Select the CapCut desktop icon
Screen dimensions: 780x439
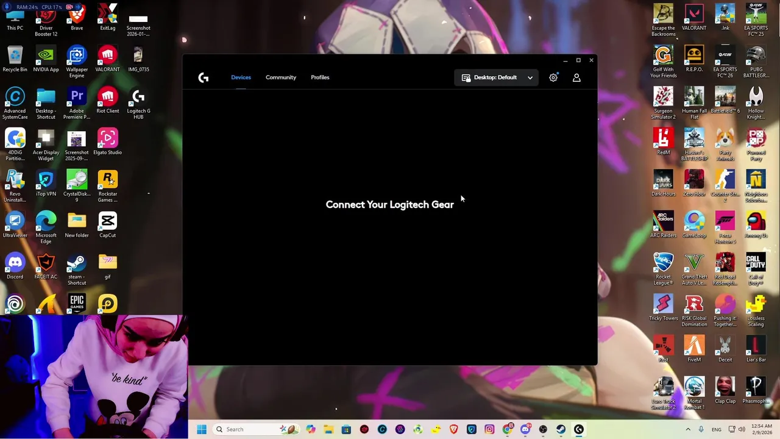pyautogui.click(x=107, y=225)
